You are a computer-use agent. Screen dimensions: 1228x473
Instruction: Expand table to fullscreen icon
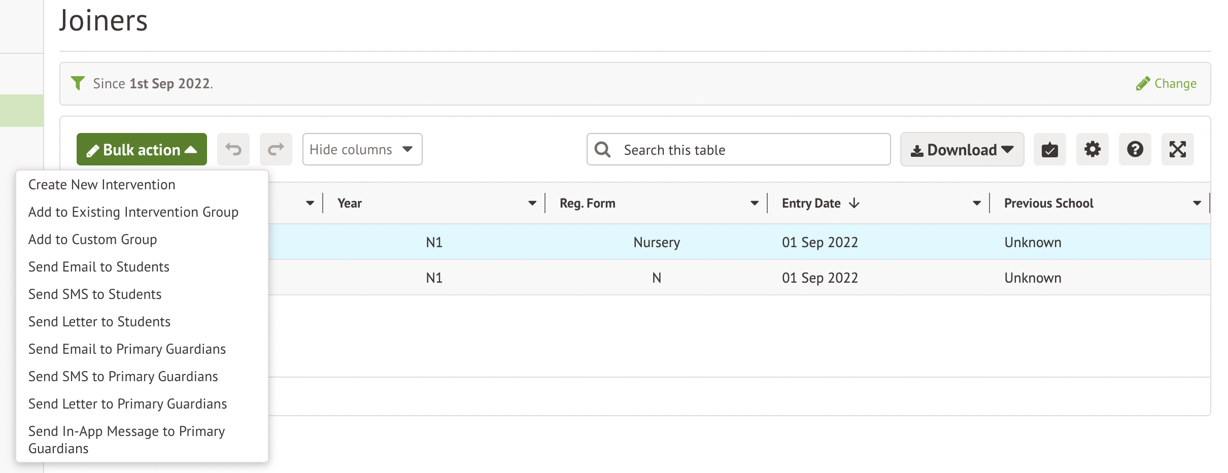click(x=1177, y=149)
